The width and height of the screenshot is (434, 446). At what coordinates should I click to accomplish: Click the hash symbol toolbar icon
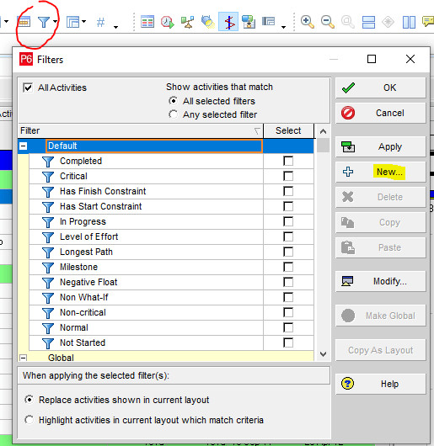pyautogui.click(x=100, y=22)
